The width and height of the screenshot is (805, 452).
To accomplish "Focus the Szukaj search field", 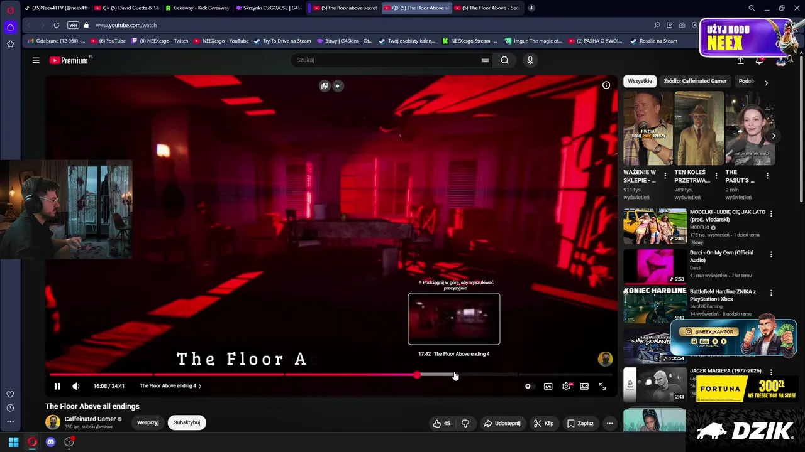I will [385, 60].
